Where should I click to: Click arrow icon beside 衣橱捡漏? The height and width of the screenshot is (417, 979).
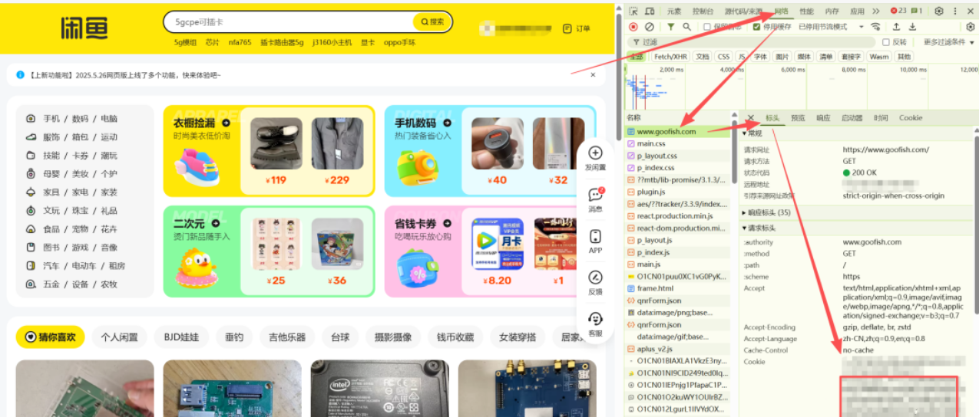point(226,123)
